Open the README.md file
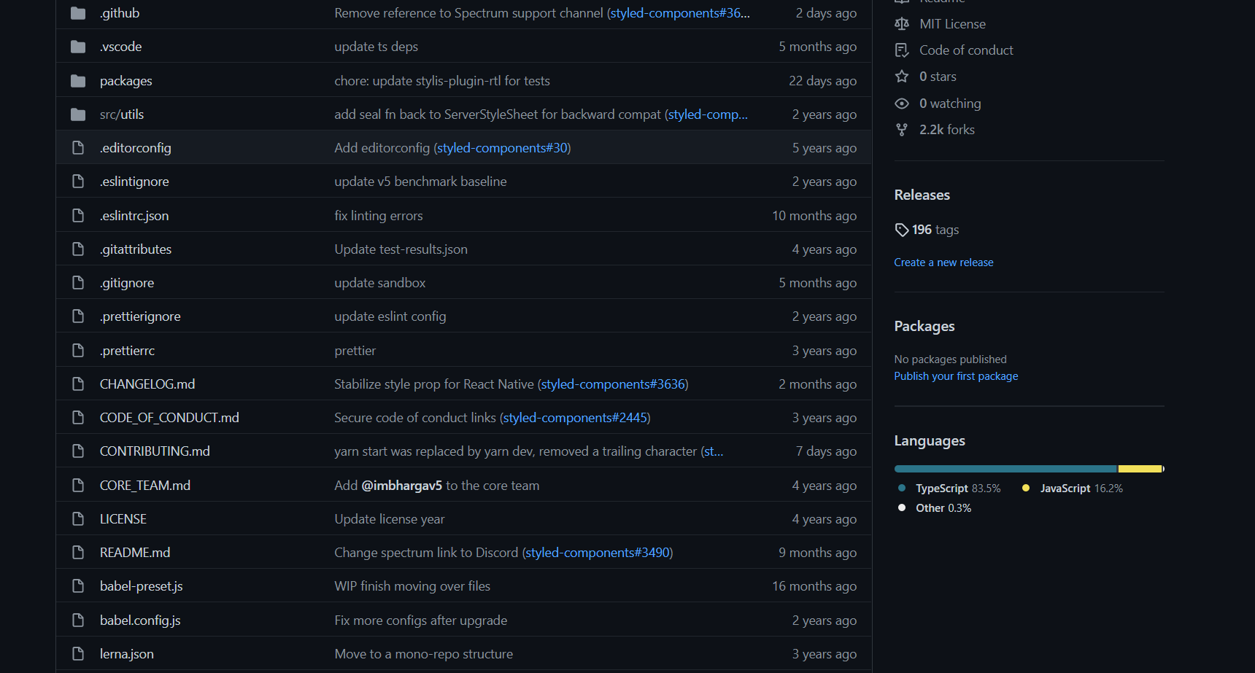This screenshot has height=673, width=1255. 135,553
